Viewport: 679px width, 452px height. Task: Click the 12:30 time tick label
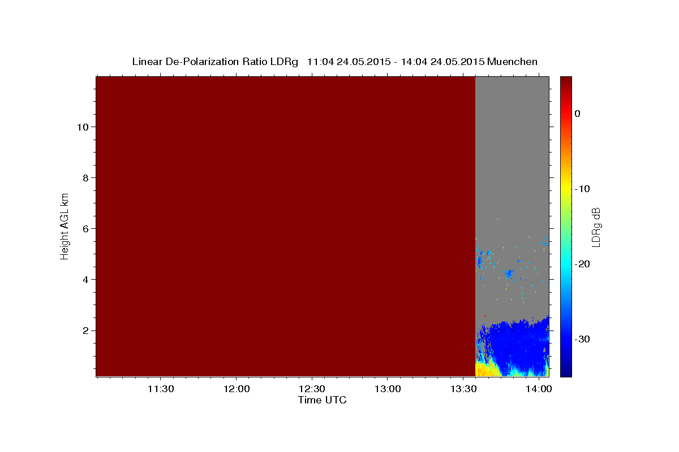(x=312, y=389)
